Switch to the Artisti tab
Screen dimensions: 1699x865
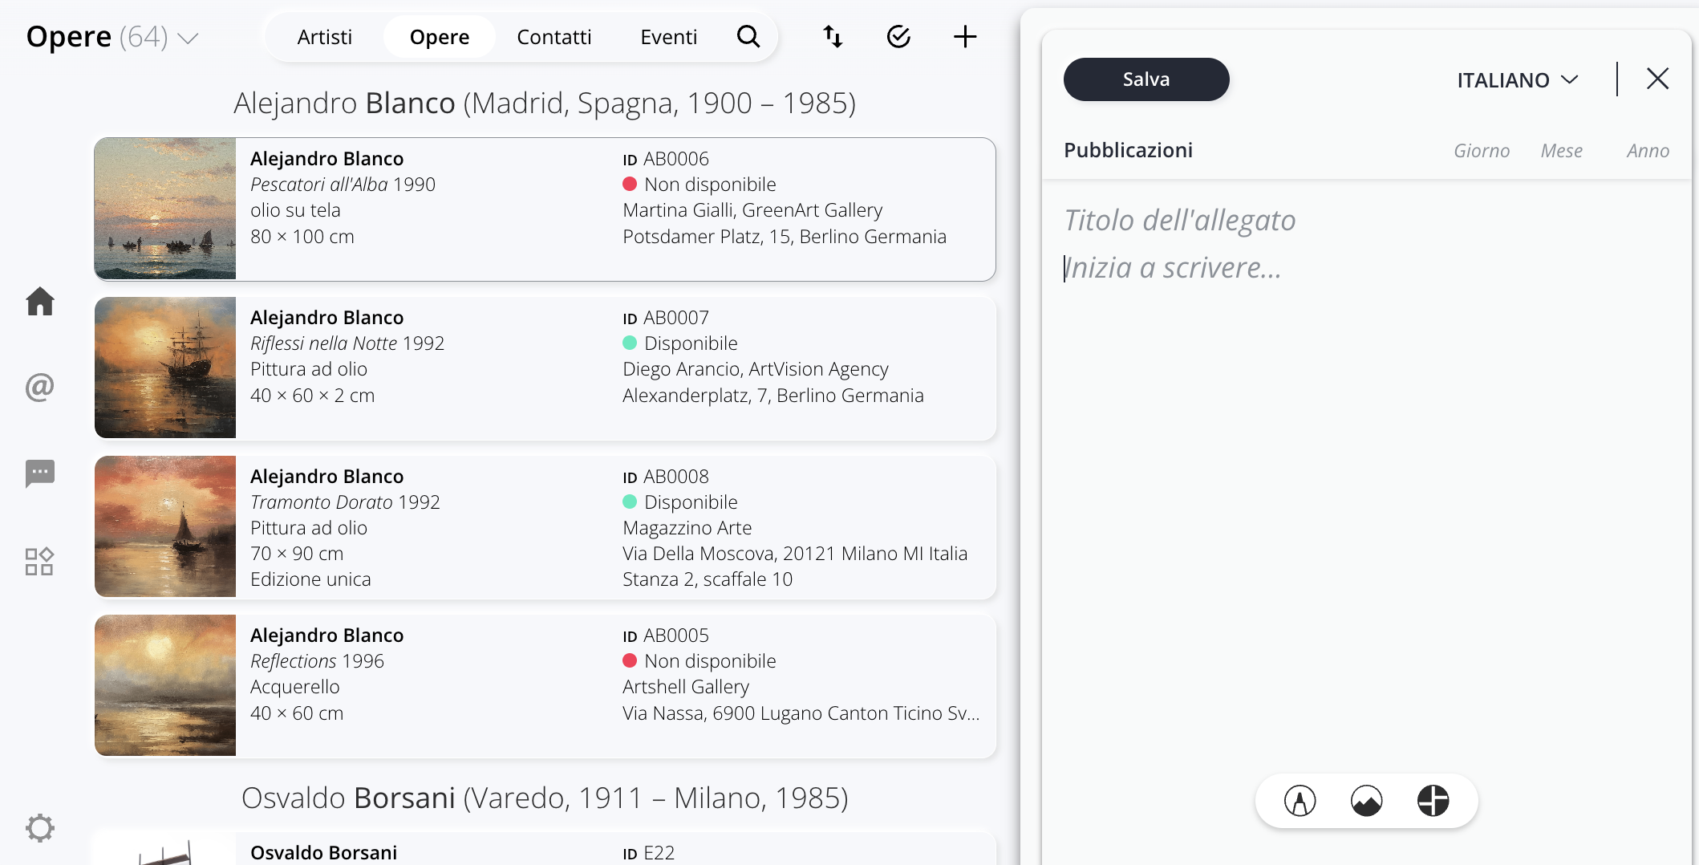[324, 37]
